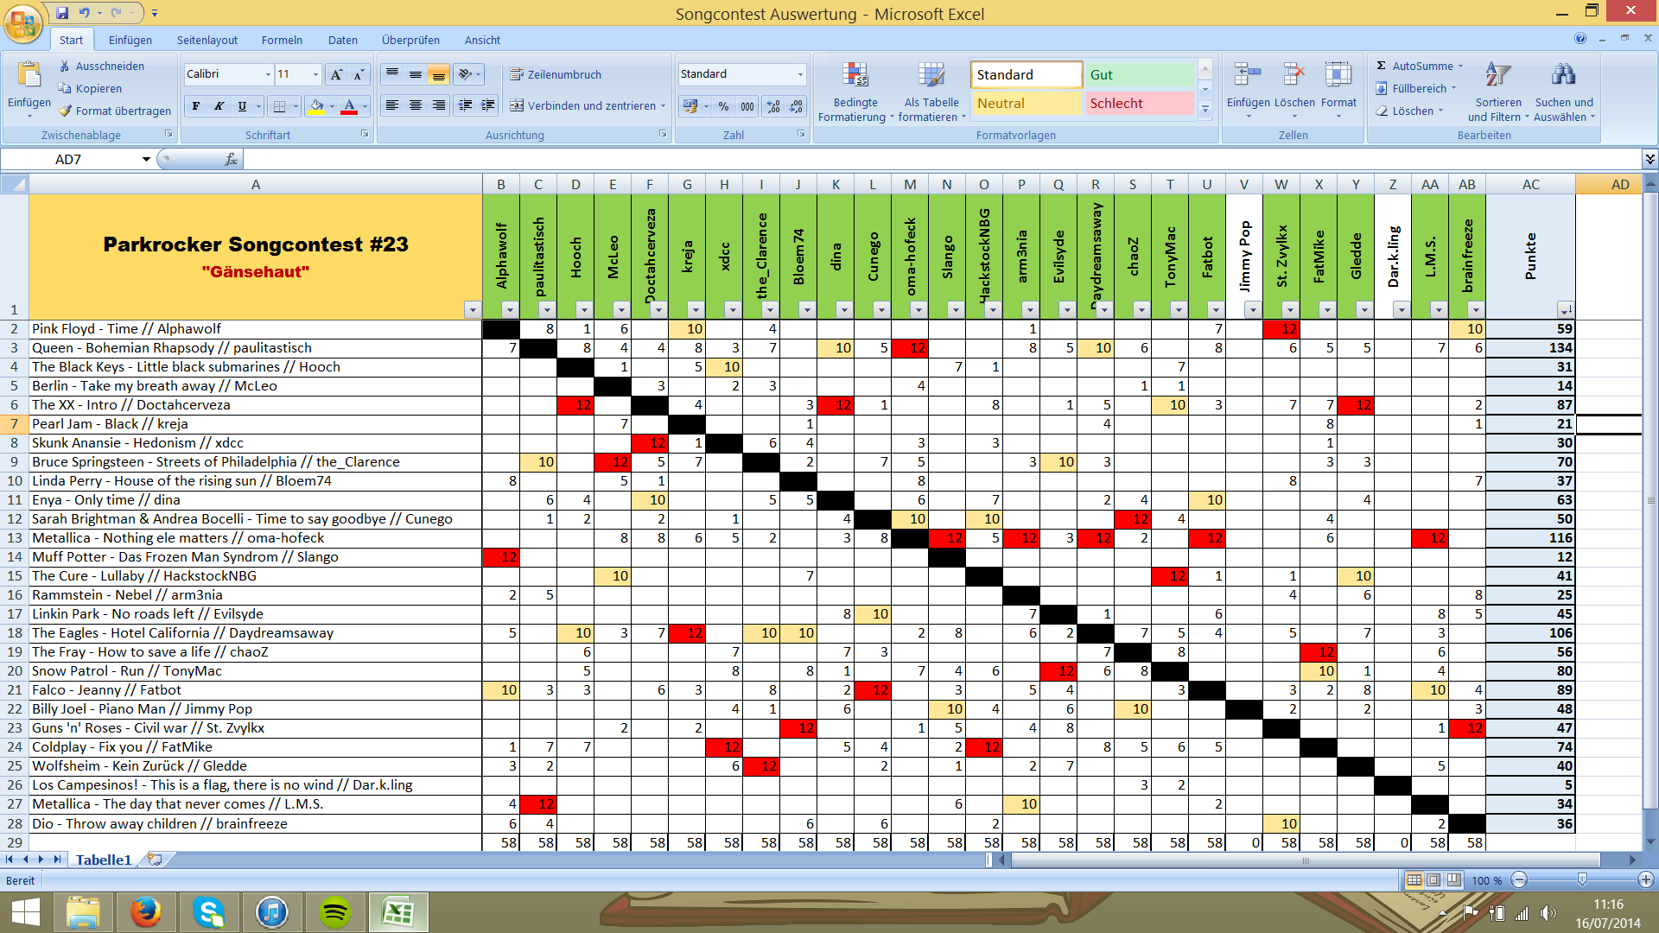
Task: Click the Office button logo
Action: pos(23,23)
